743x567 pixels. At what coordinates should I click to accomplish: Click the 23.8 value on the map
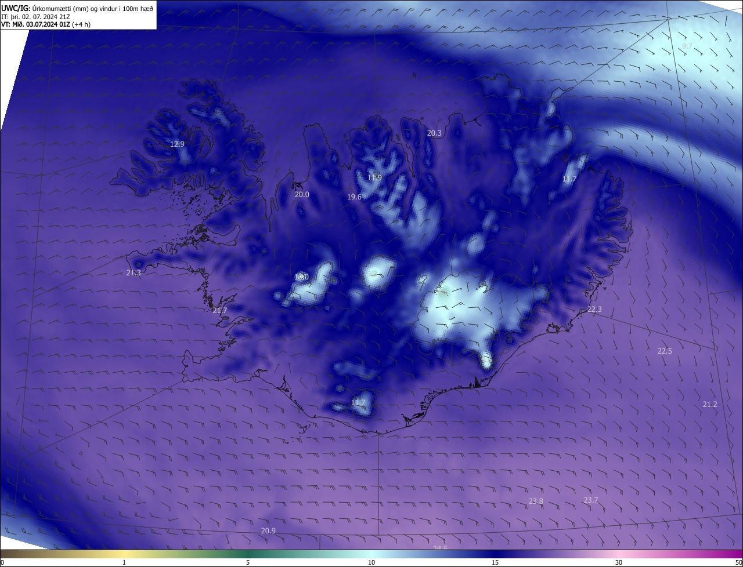(x=536, y=501)
